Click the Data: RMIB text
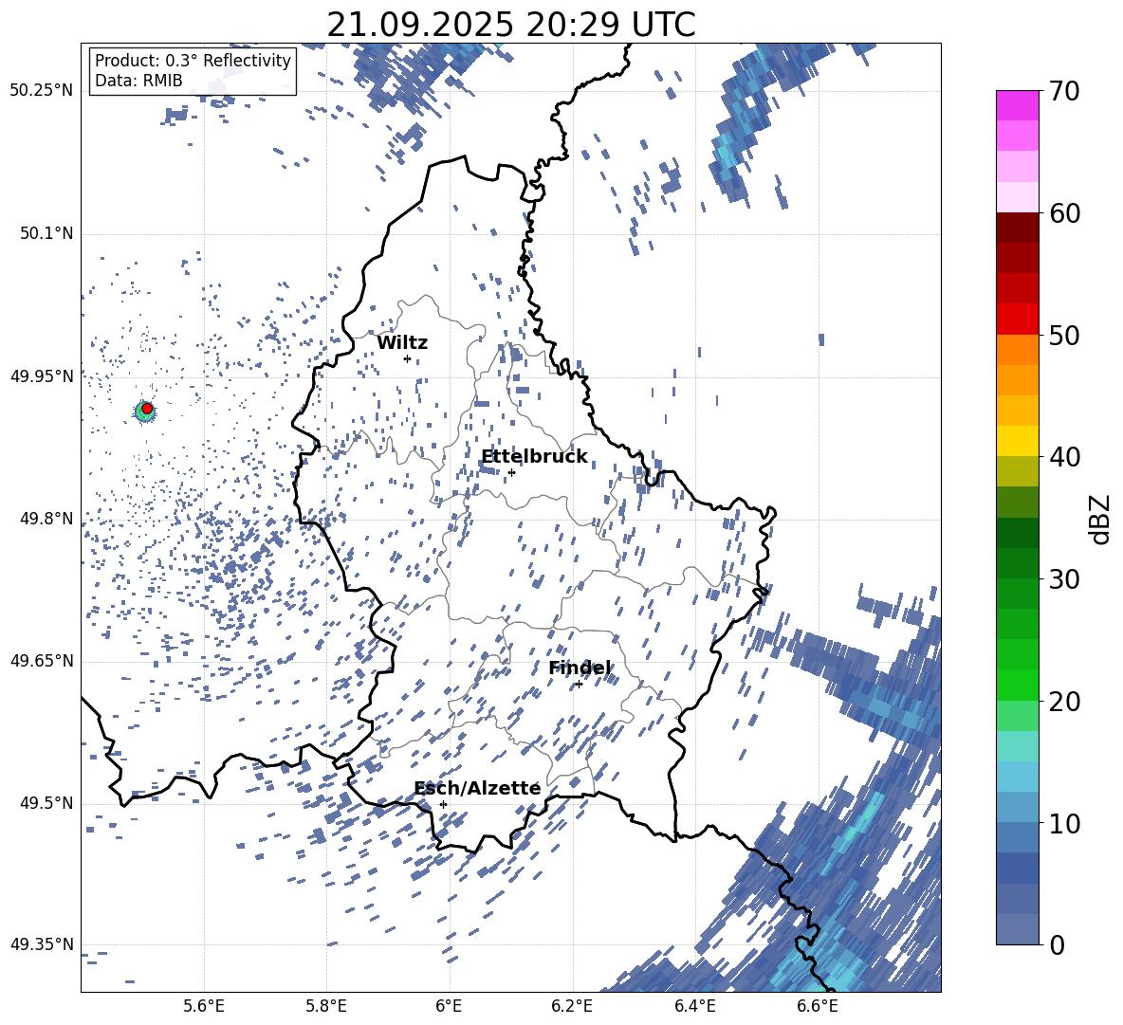The image size is (1123, 1025). [138, 81]
